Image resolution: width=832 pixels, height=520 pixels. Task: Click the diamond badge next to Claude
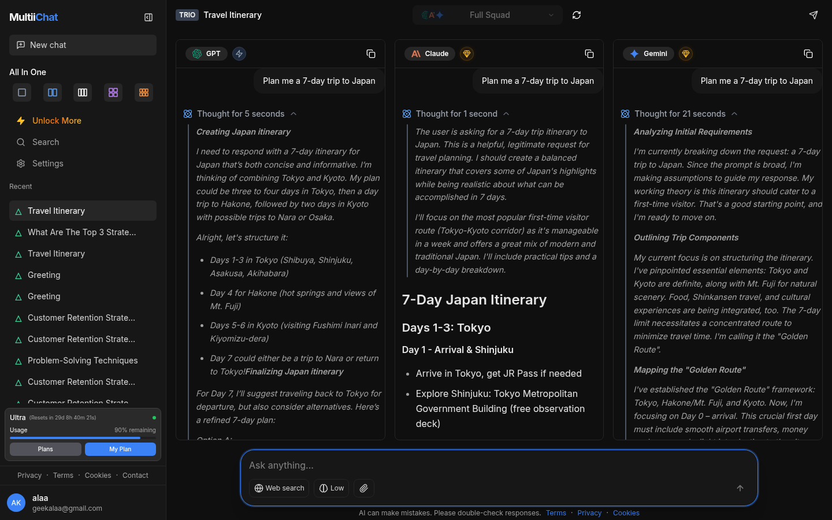pyautogui.click(x=467, y=54)
